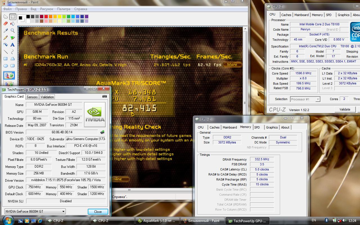This screenshot has width=360, height=225.
Task: Select the Pencil tool in Paint
Action: 5,38
